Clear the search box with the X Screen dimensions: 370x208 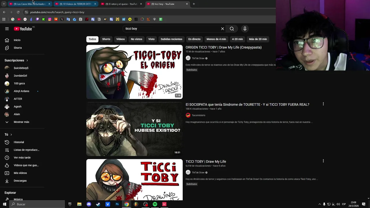click(223, 29)
